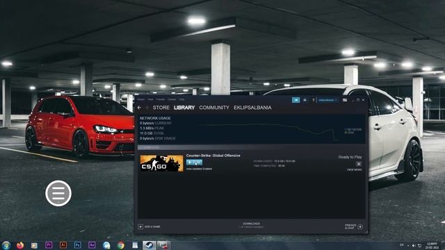Image resolution: width=445 pixels, height=250 pixels.
Task: Launch Adobe After Effects from taskbar
Action: pyautogui.click(x=92, y=245)
